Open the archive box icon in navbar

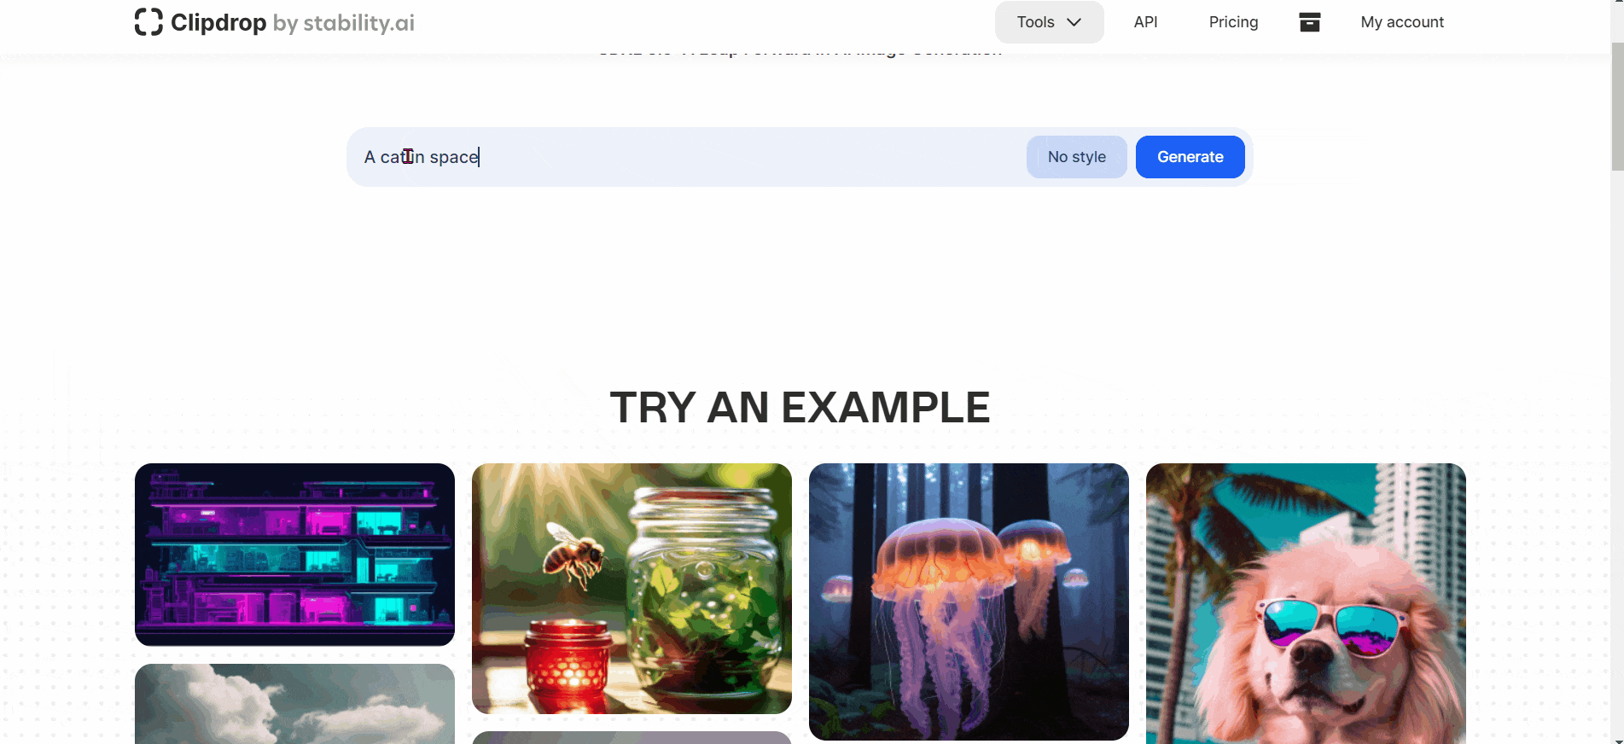point(1310,22)
